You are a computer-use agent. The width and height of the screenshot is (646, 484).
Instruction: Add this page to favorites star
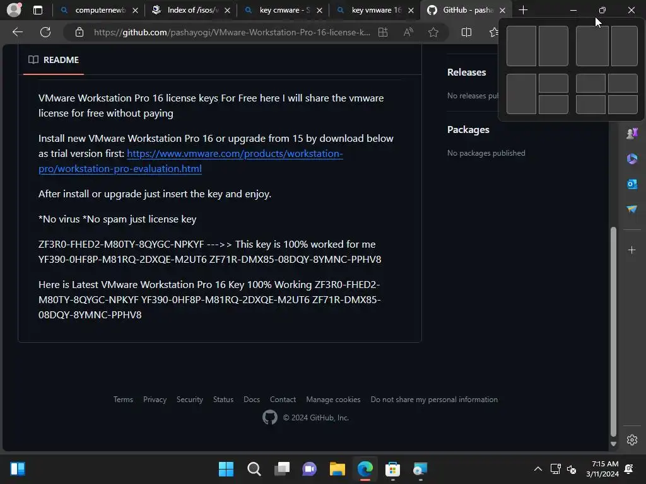pos(433,32)
